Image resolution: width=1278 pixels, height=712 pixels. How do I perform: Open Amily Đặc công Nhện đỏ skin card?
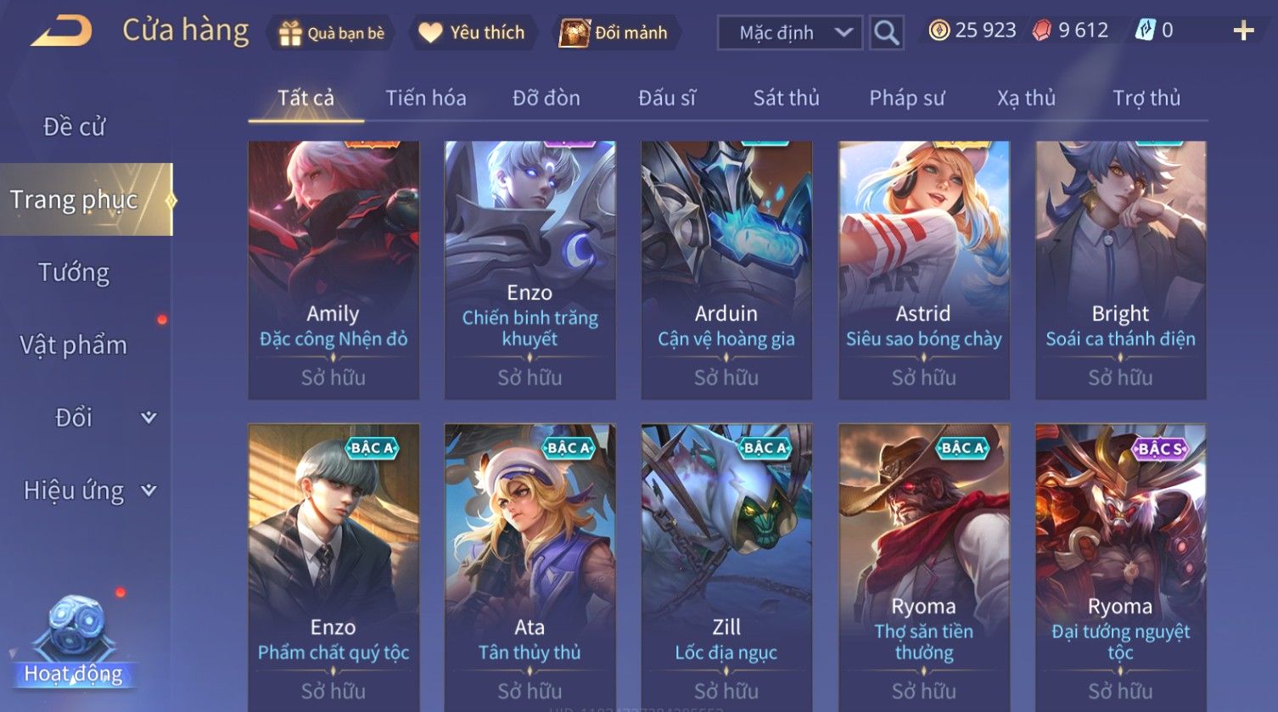334,270
